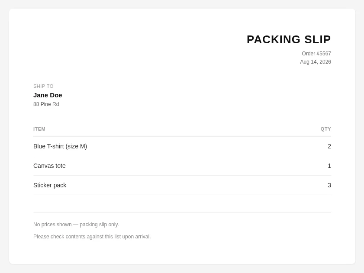Click the Aug 14, 2026 date
This screenshot has height=273, width=364.
pos(316,62)
